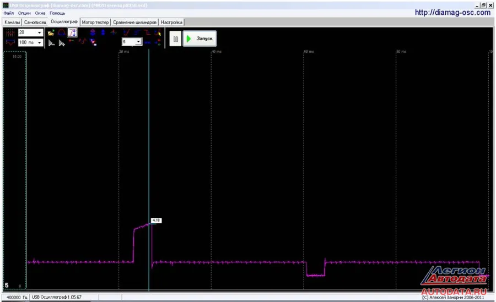Click the icon with the yellow pointer arrow
Viewport: 496px width, 302px height.
tap(158, 32)
